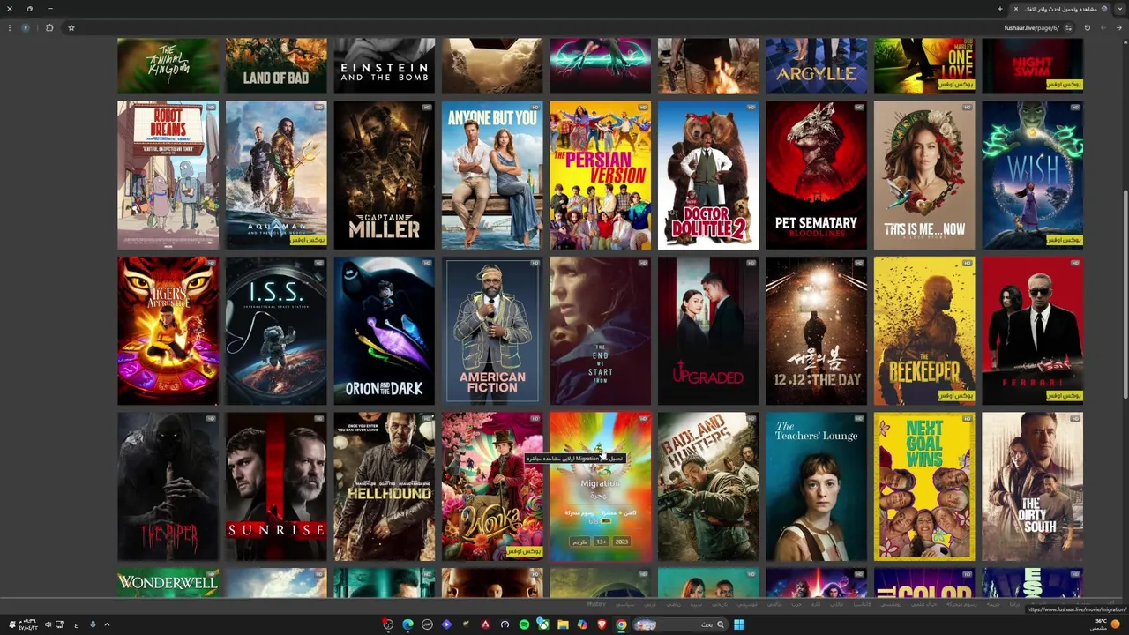Open the Doctor Dolittle 2 poster
Image resolution: width=1129 pixels, height=635 pixels.
[708, 176]
